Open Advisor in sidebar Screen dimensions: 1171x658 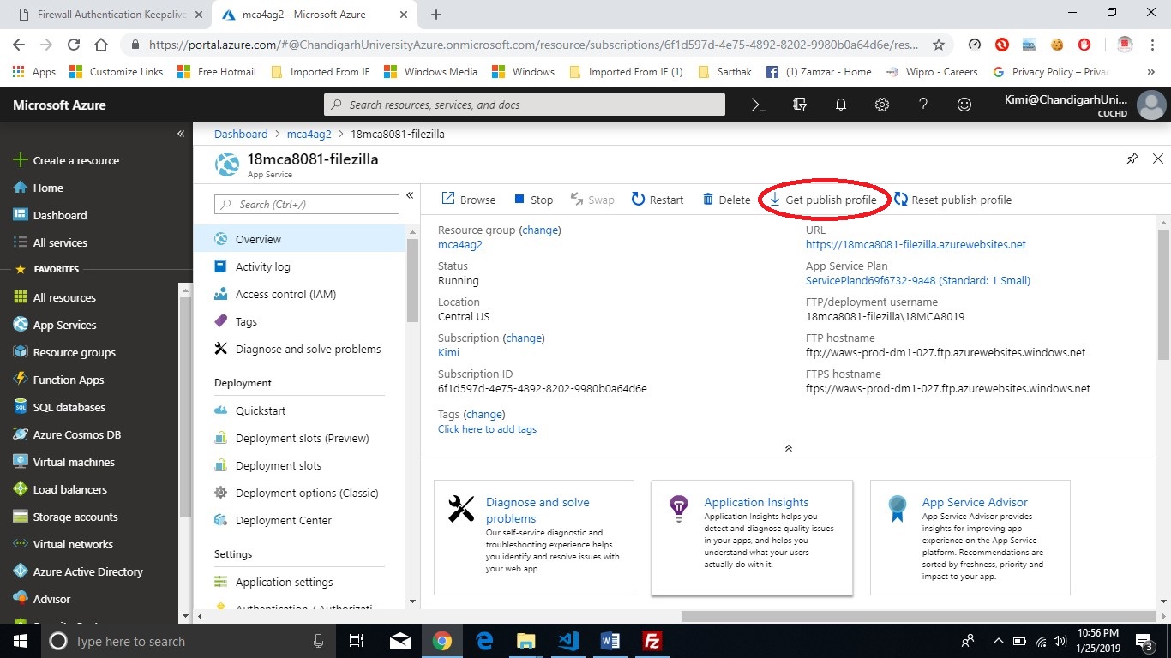tap(41, 599)
